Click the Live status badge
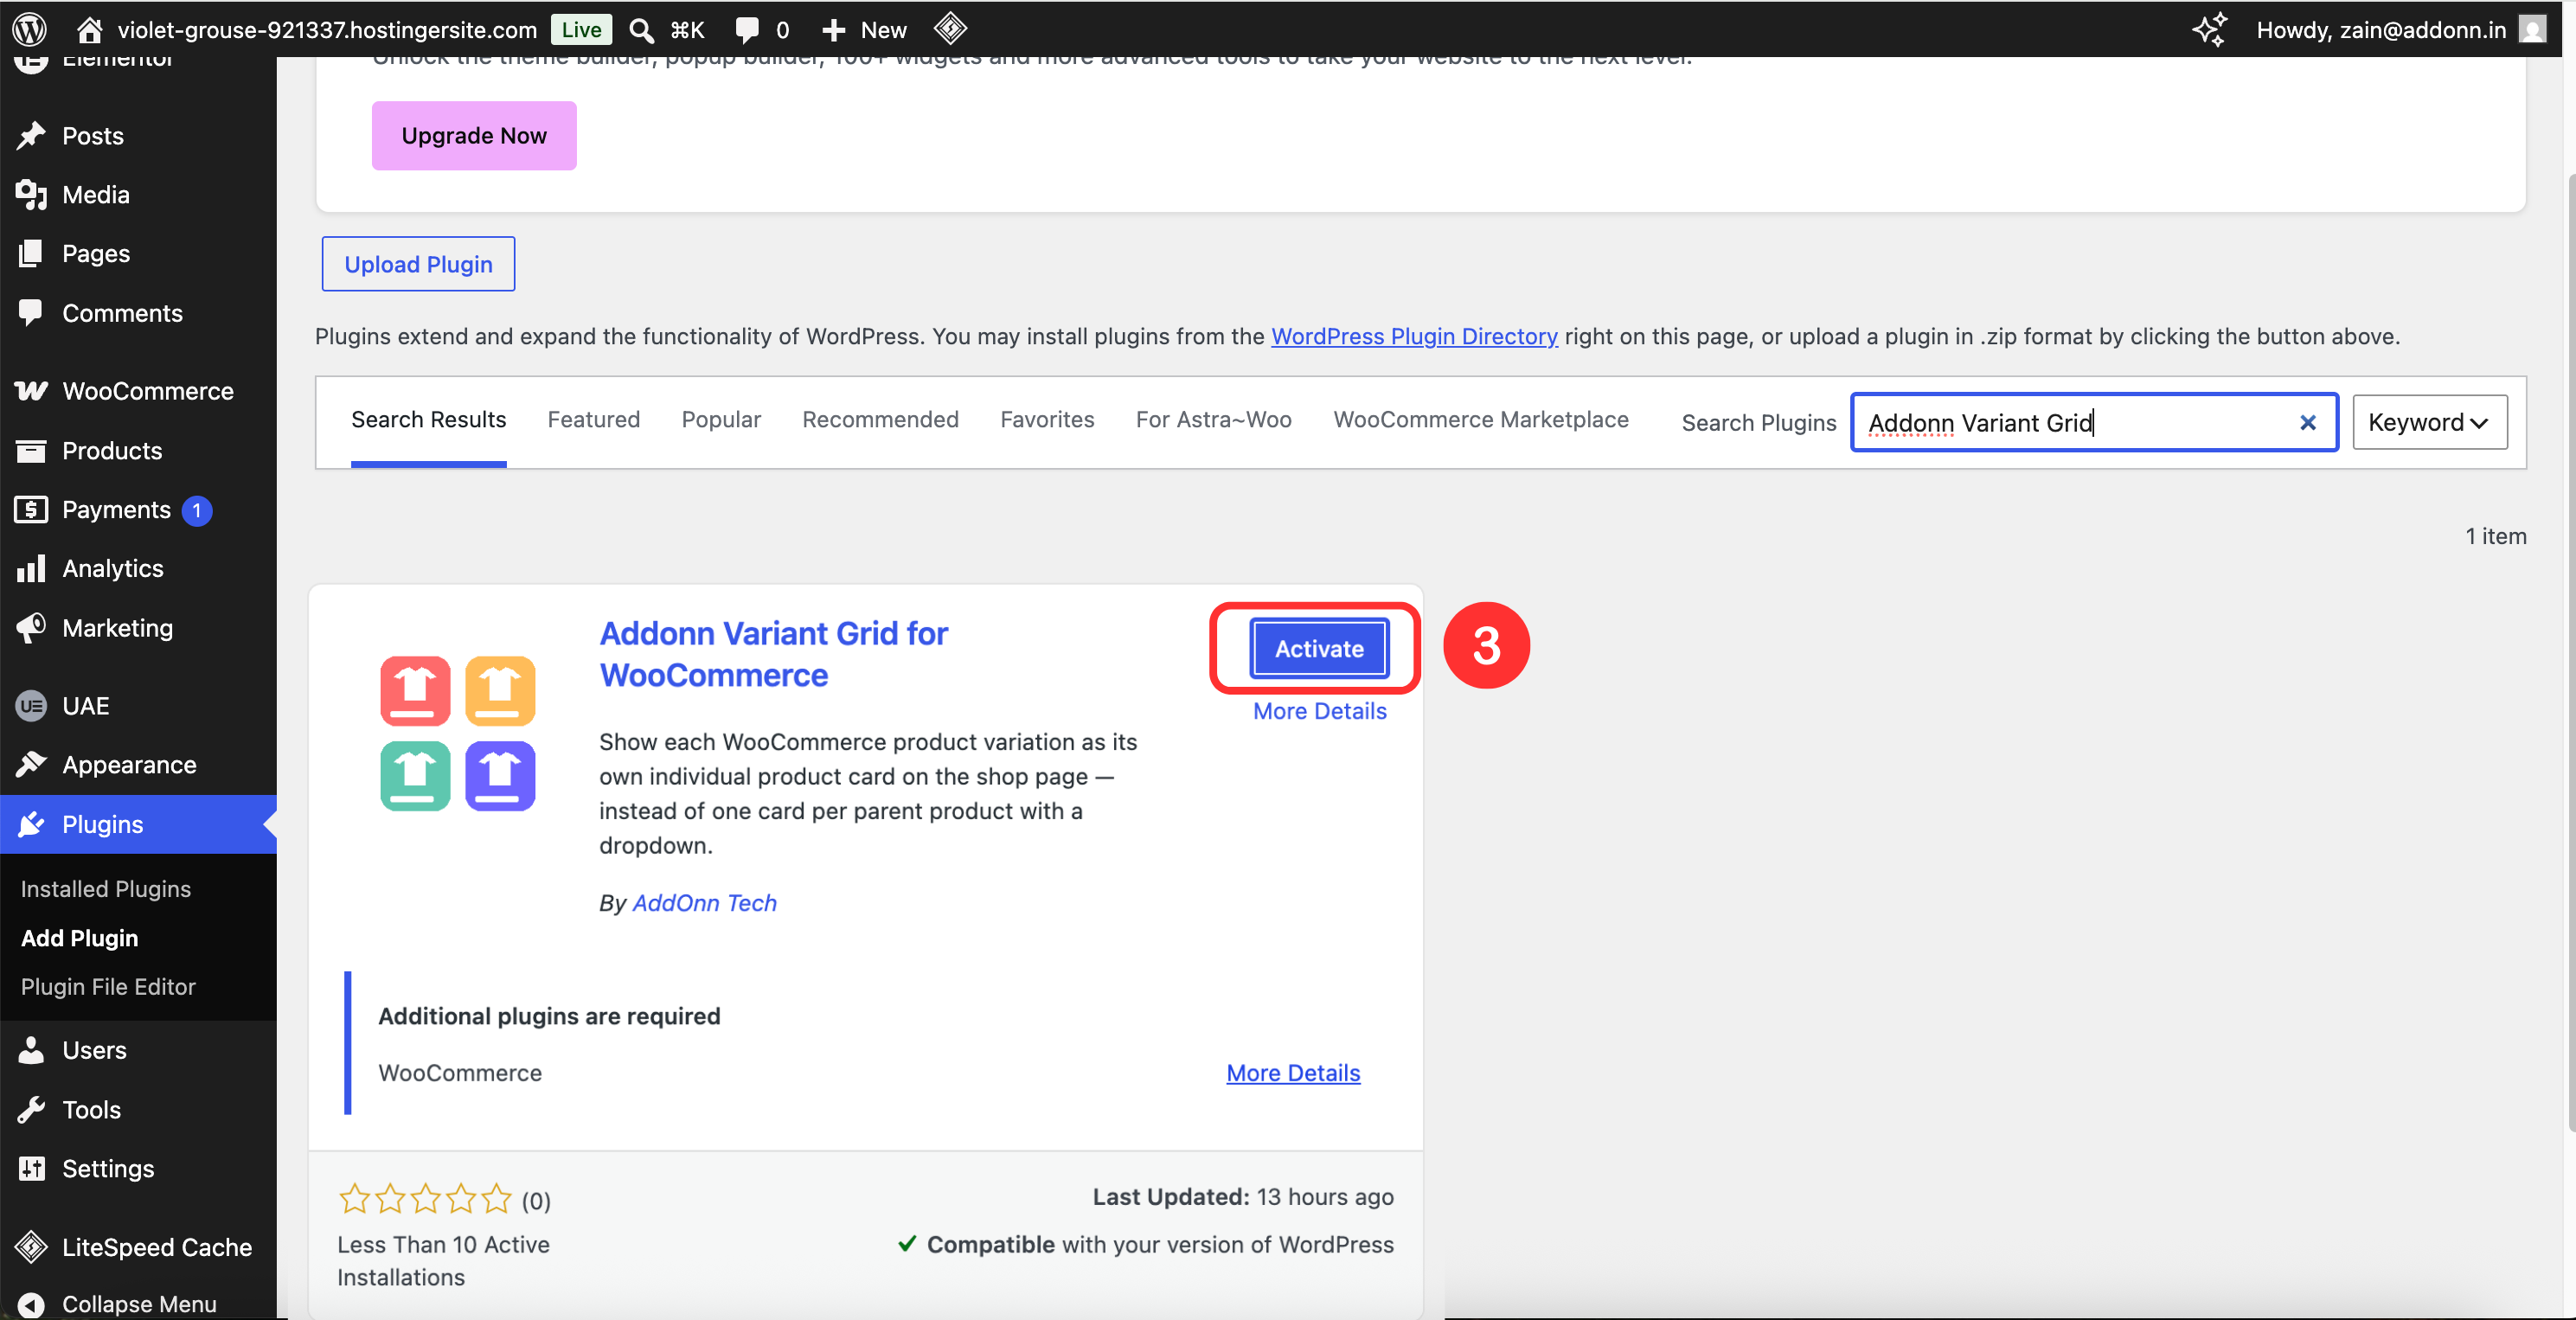 pos(581,30)
